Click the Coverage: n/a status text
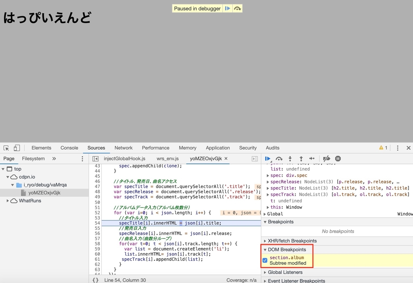The height and width of the screenshot is (283, 413). [242, 280]
